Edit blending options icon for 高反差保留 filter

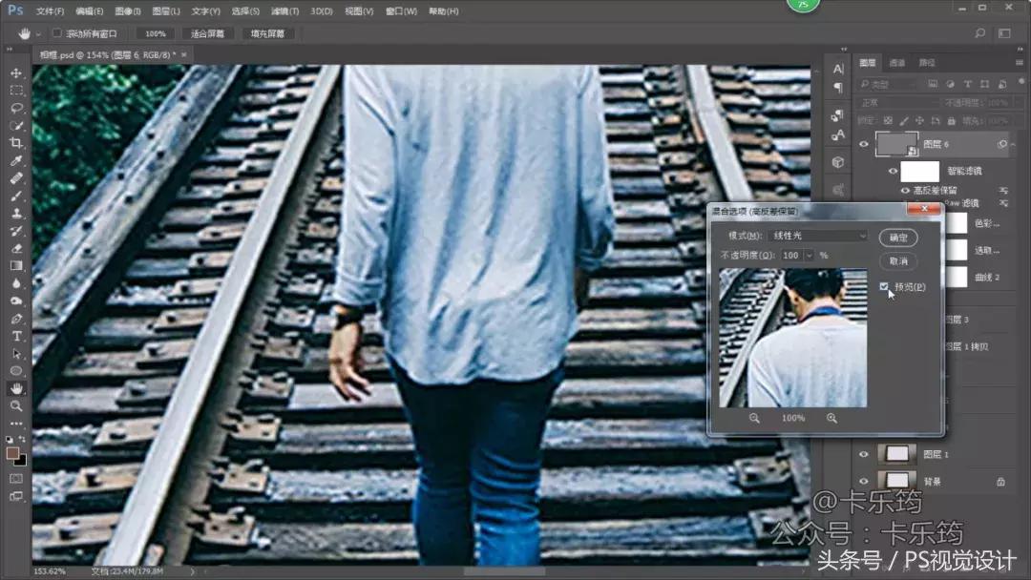point(1003,190)
